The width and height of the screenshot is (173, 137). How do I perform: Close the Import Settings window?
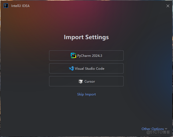pos(168,6)
